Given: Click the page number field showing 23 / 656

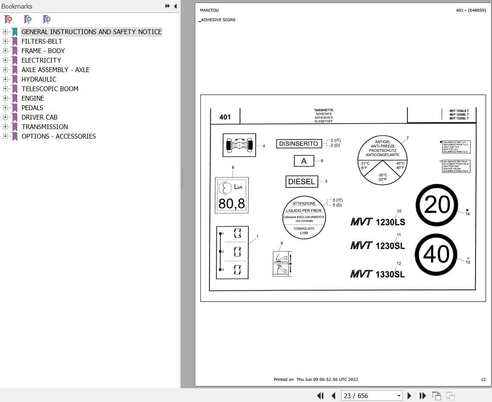Looking at the screenshot, I should (369, 396).
